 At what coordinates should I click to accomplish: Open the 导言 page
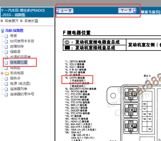[x=13, y=36]
